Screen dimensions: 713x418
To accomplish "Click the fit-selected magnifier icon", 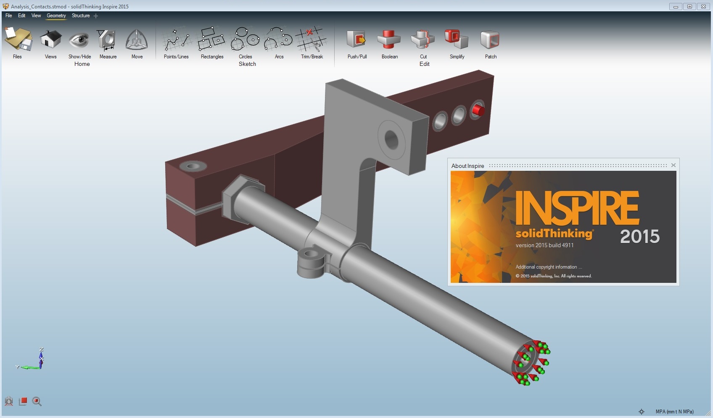I will pyautogui.click(x=37, y=401).
